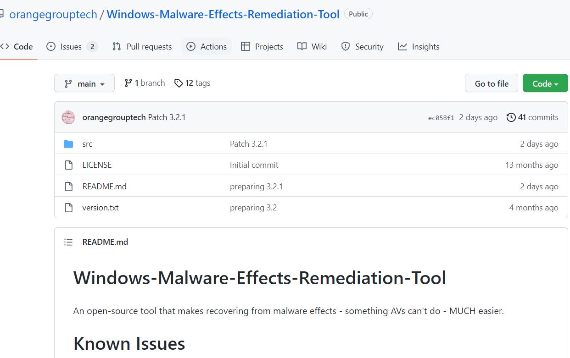The height and width of the screenshot is (358, 570).
Task: Click the 2 days ago timestamp in src row
Action: tap(539, 144)
